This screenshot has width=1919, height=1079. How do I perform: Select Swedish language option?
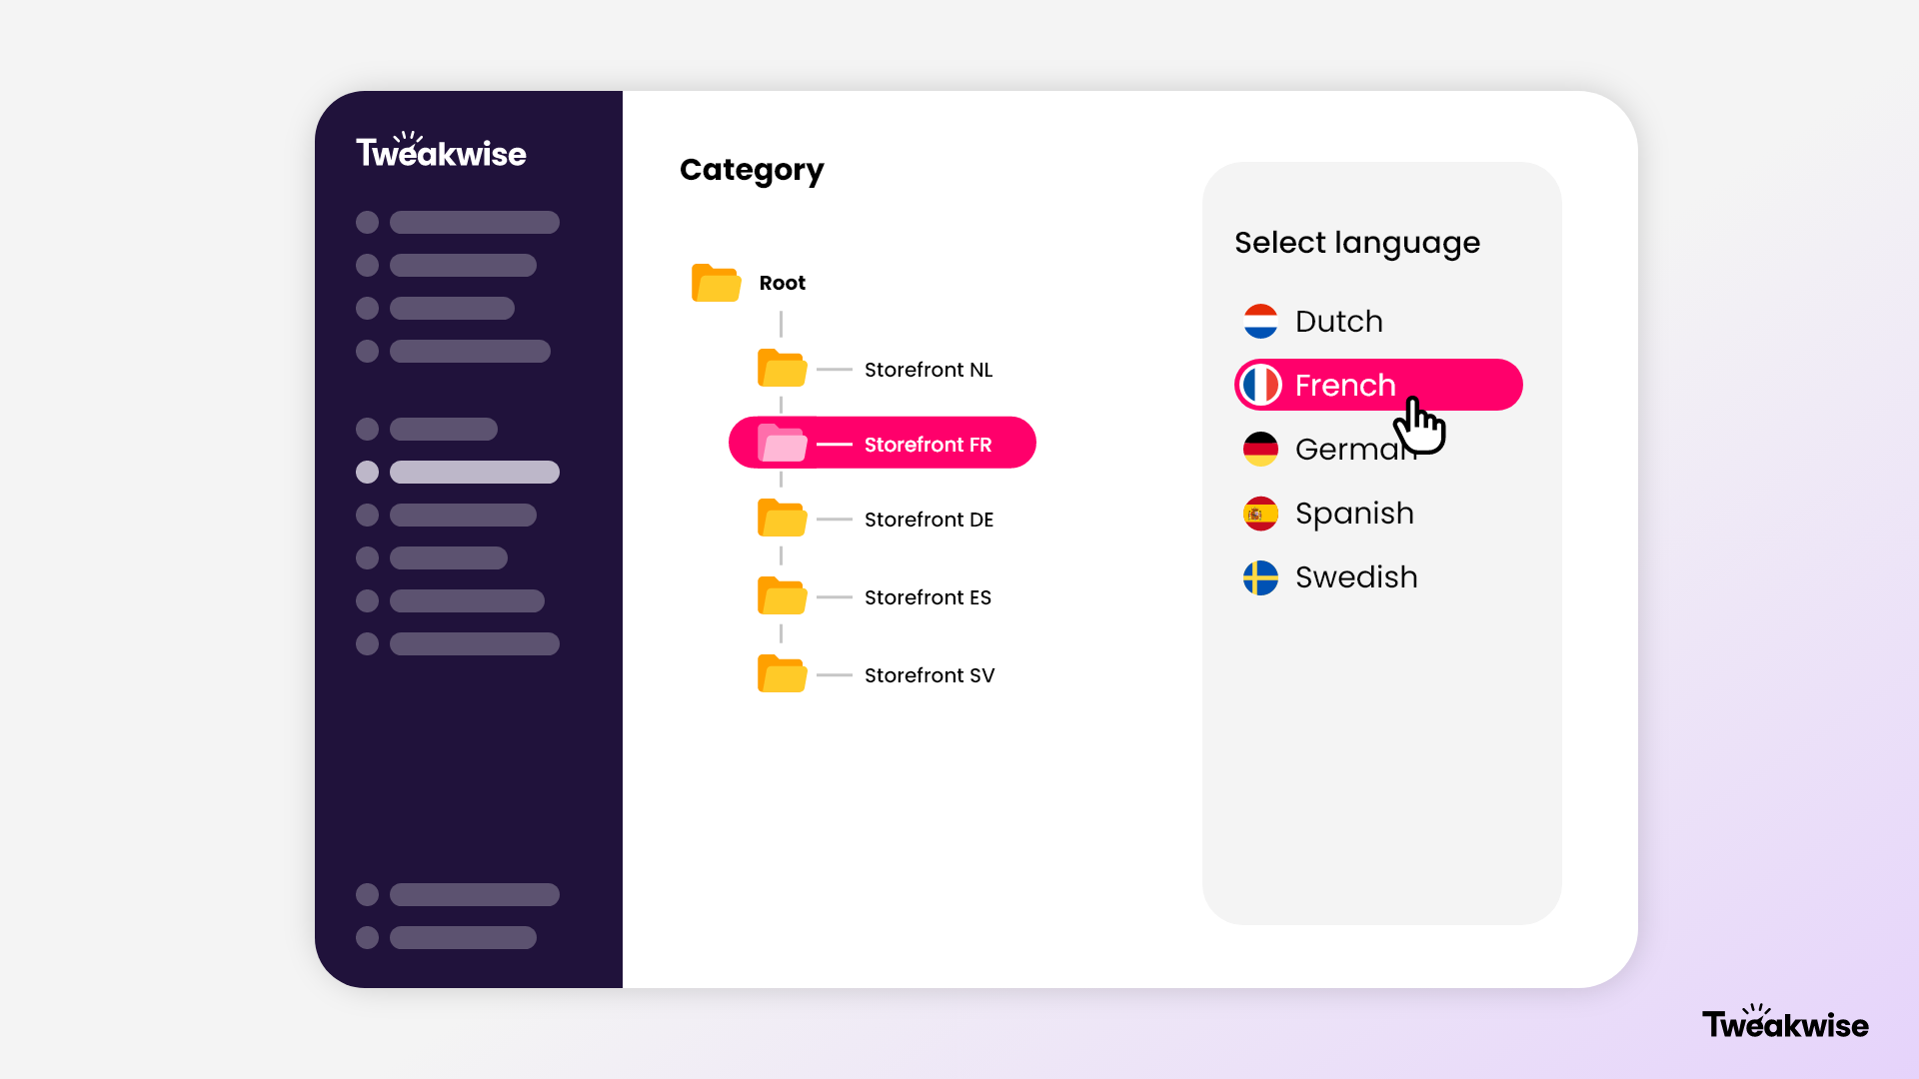tap(1355, 577)
